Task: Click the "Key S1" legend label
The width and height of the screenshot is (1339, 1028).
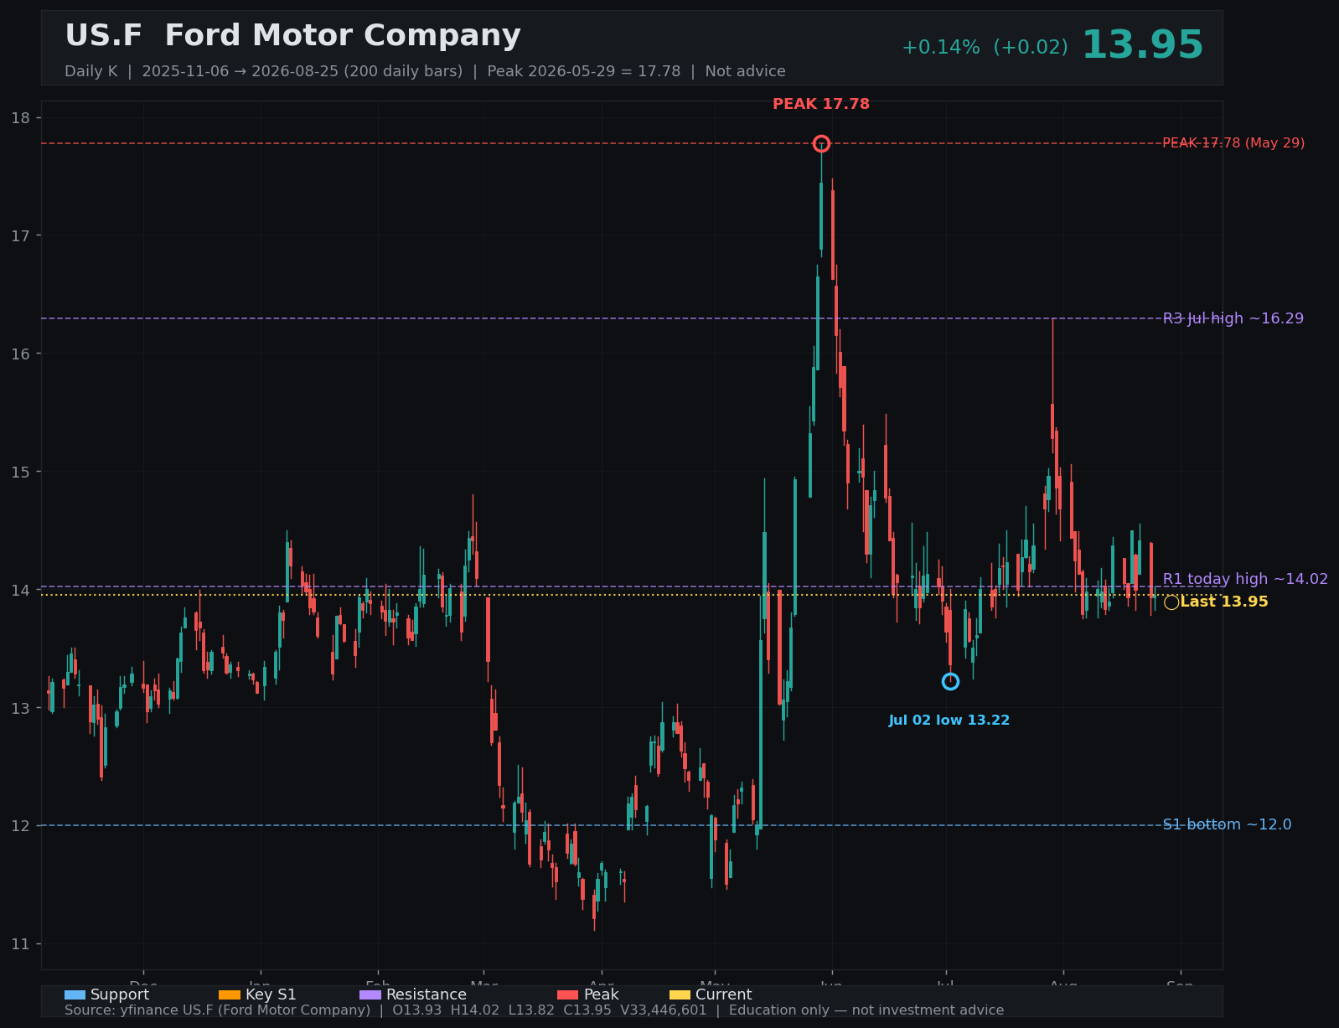Action: (x=271, y=994)
